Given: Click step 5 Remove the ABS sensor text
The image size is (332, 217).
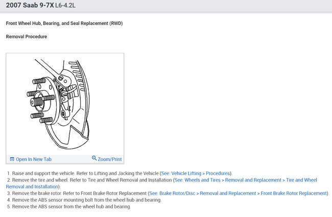Looking at the screenshot, I should (x=69, y=206).
